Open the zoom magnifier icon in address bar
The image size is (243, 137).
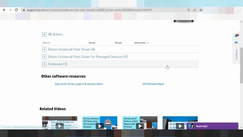click(189, 10)
